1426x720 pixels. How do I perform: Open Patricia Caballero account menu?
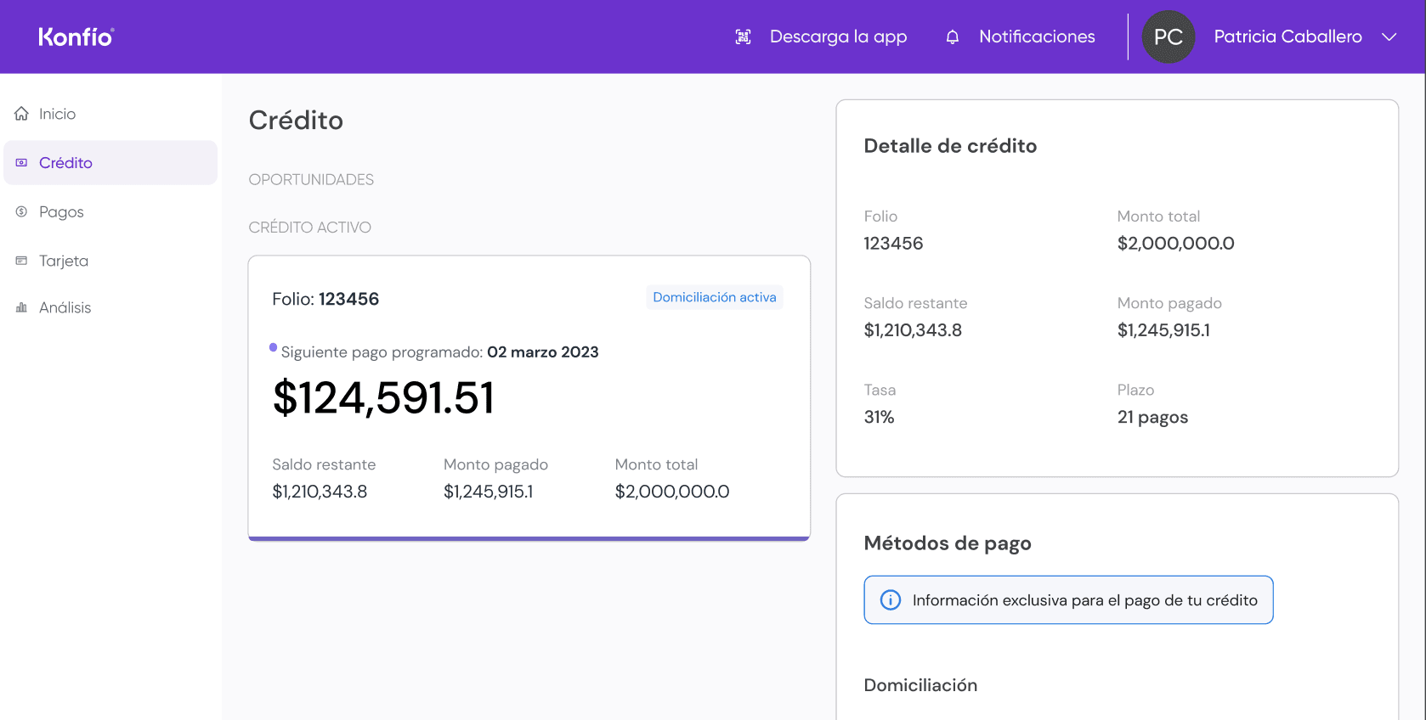1287,37
